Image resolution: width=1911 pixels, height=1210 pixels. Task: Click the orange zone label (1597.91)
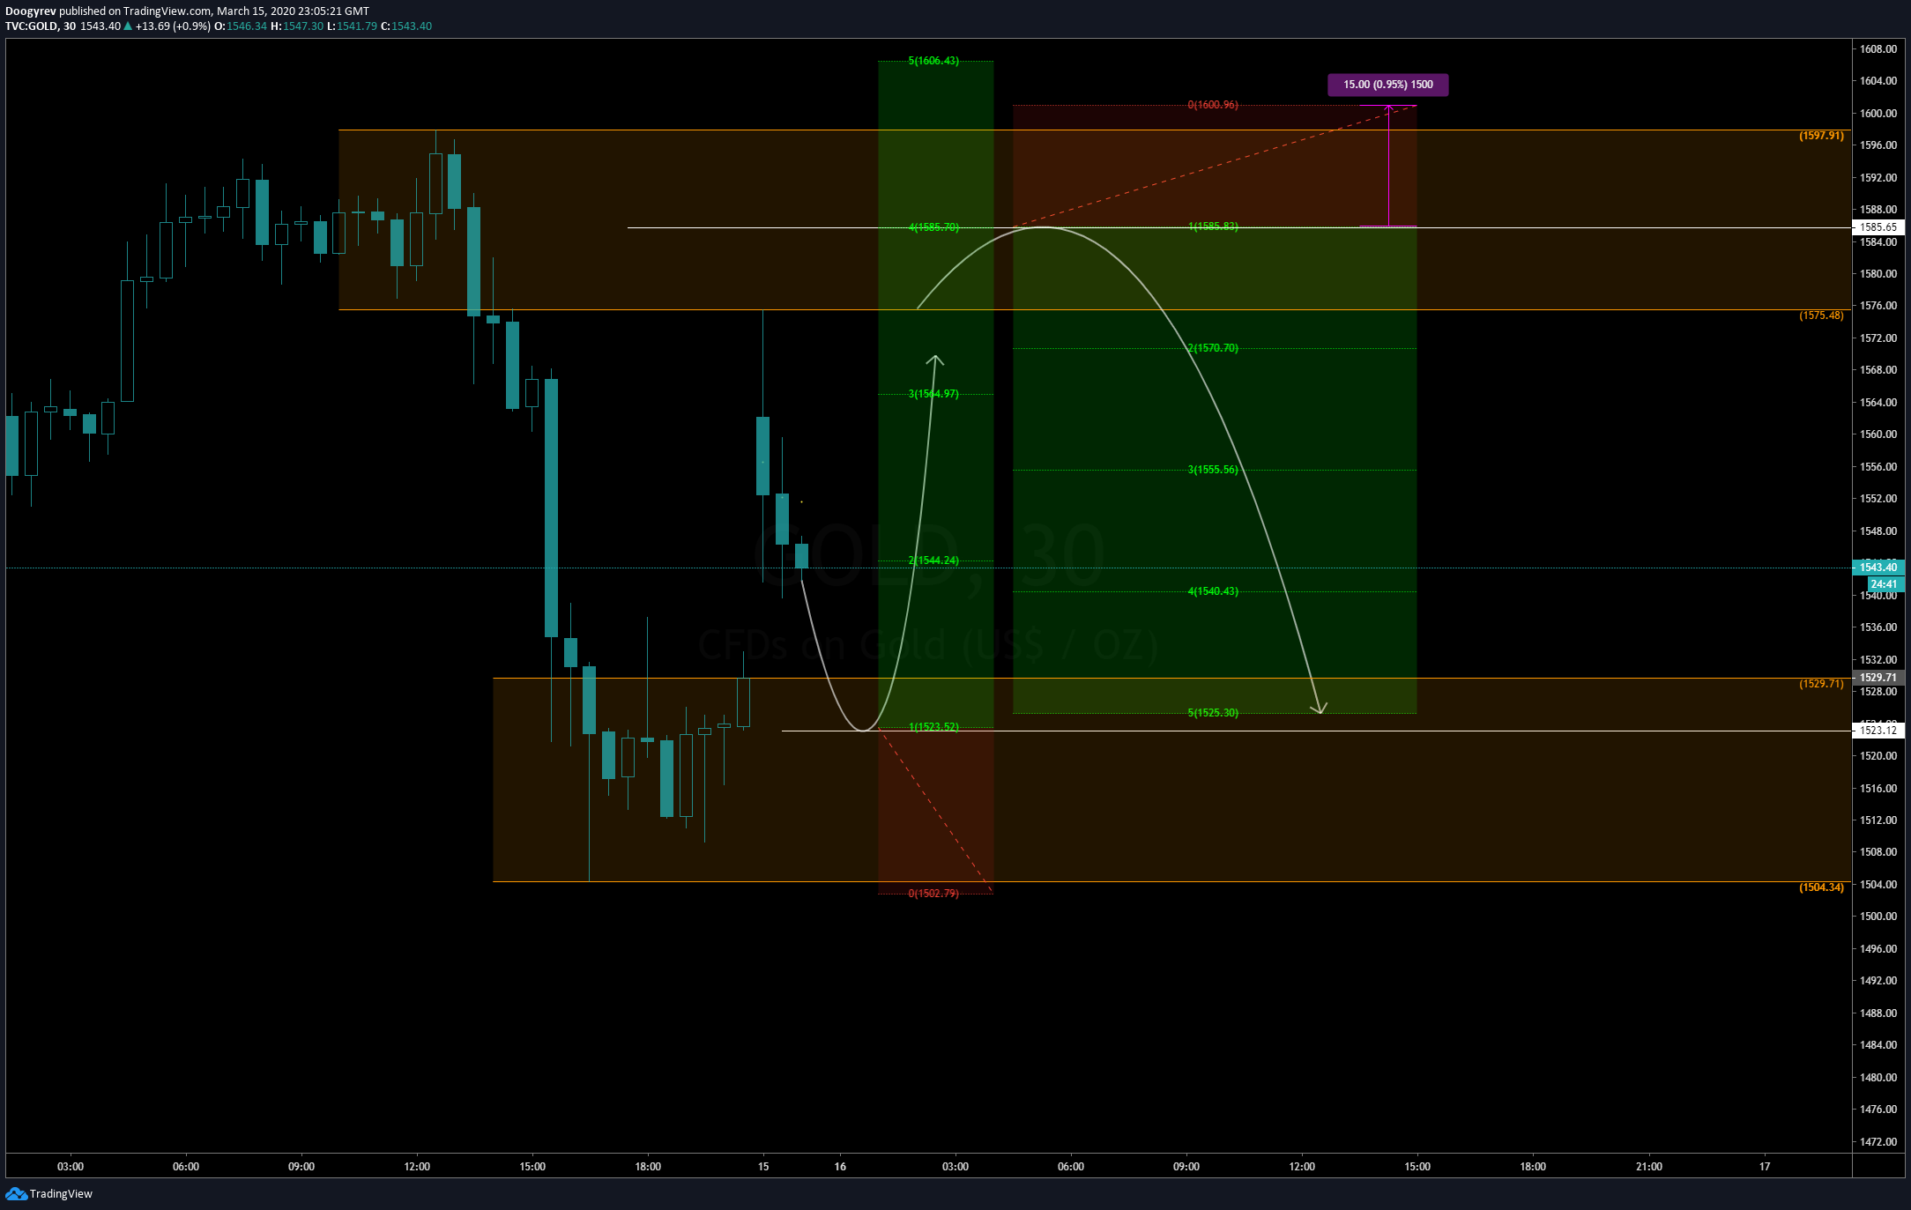tap(1821, 136)
